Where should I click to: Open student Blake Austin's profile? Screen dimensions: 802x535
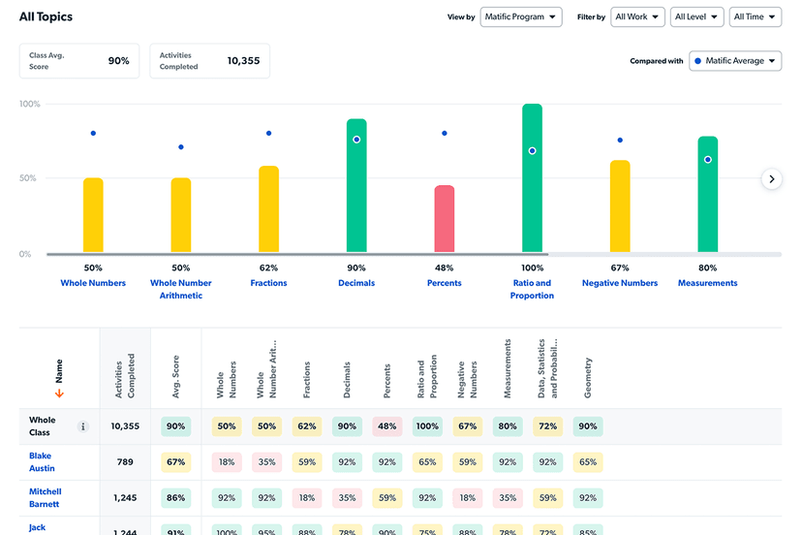tap(41, 461)
